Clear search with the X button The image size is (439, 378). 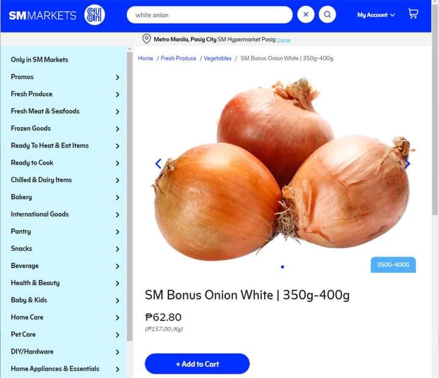tap(305, 15)
